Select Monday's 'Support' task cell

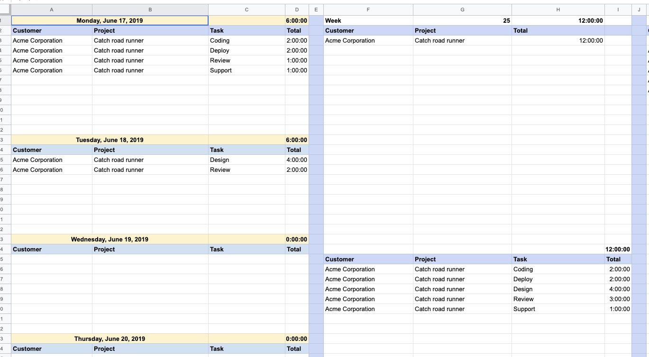[247, 71]
